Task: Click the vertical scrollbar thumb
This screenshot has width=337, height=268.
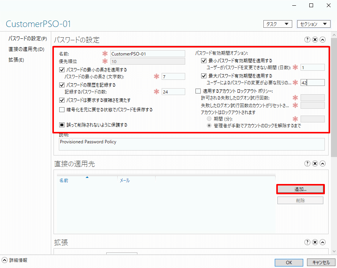Action: click(x=334, y=98)
